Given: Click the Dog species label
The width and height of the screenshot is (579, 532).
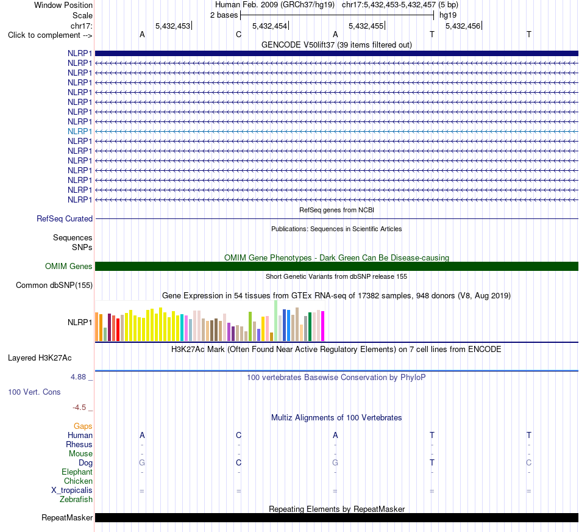Looking at the screenshot, I should (85, 463).
